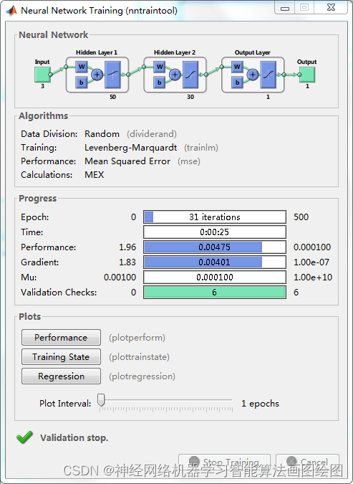Screen dimensions: 353x484
Task: Click neuron count 30 under Hidden Layer 2
Action: tap(190, 97)
